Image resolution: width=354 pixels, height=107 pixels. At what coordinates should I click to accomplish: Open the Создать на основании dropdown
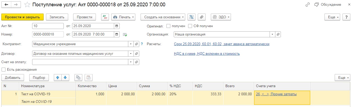pyautogui.click(x=163, y=17)
